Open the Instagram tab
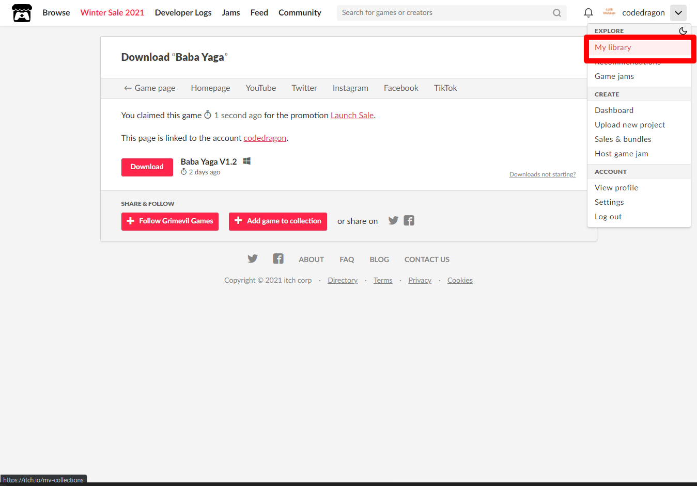The height and width of the screenshot is (486, 697). click(350, 88)
